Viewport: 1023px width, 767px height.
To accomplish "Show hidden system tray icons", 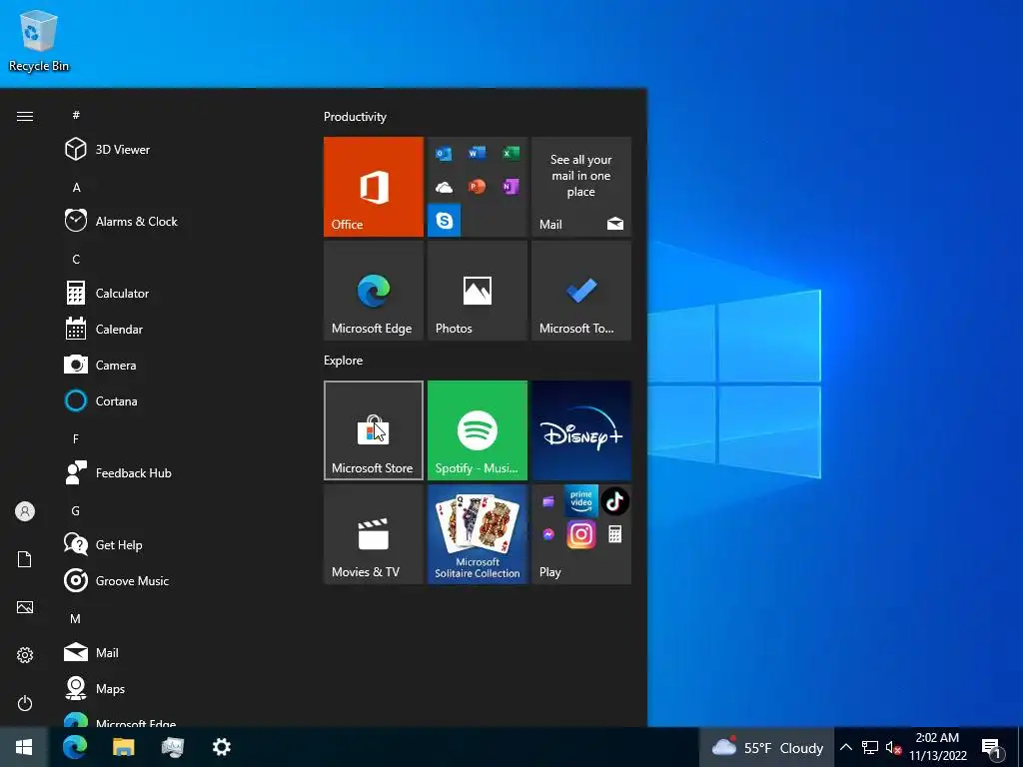I will [845, 747].
